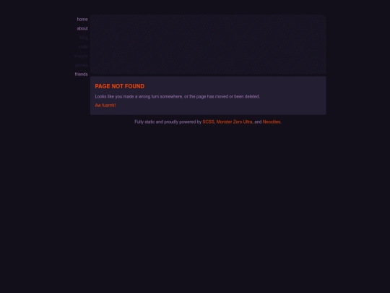Visit the Monster Zero Ultra link

point(234,122)
